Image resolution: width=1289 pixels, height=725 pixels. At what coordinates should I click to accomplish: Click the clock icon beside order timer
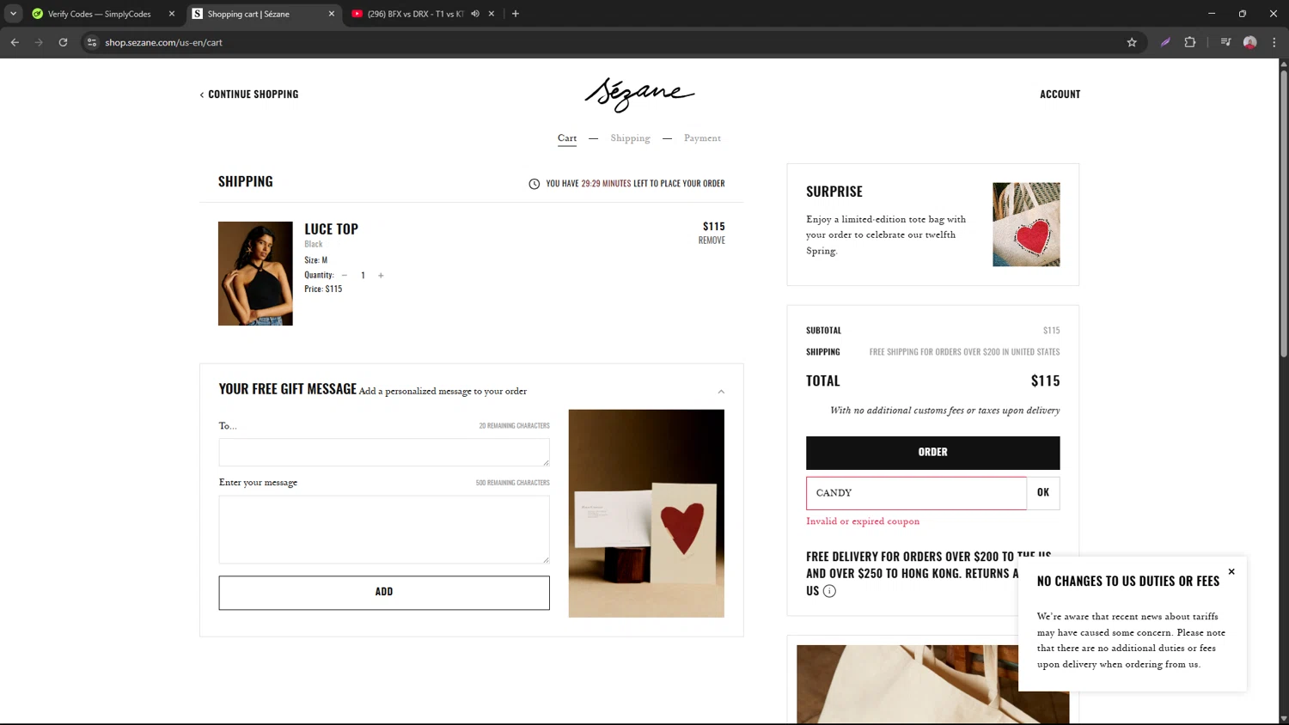[535, 184]
